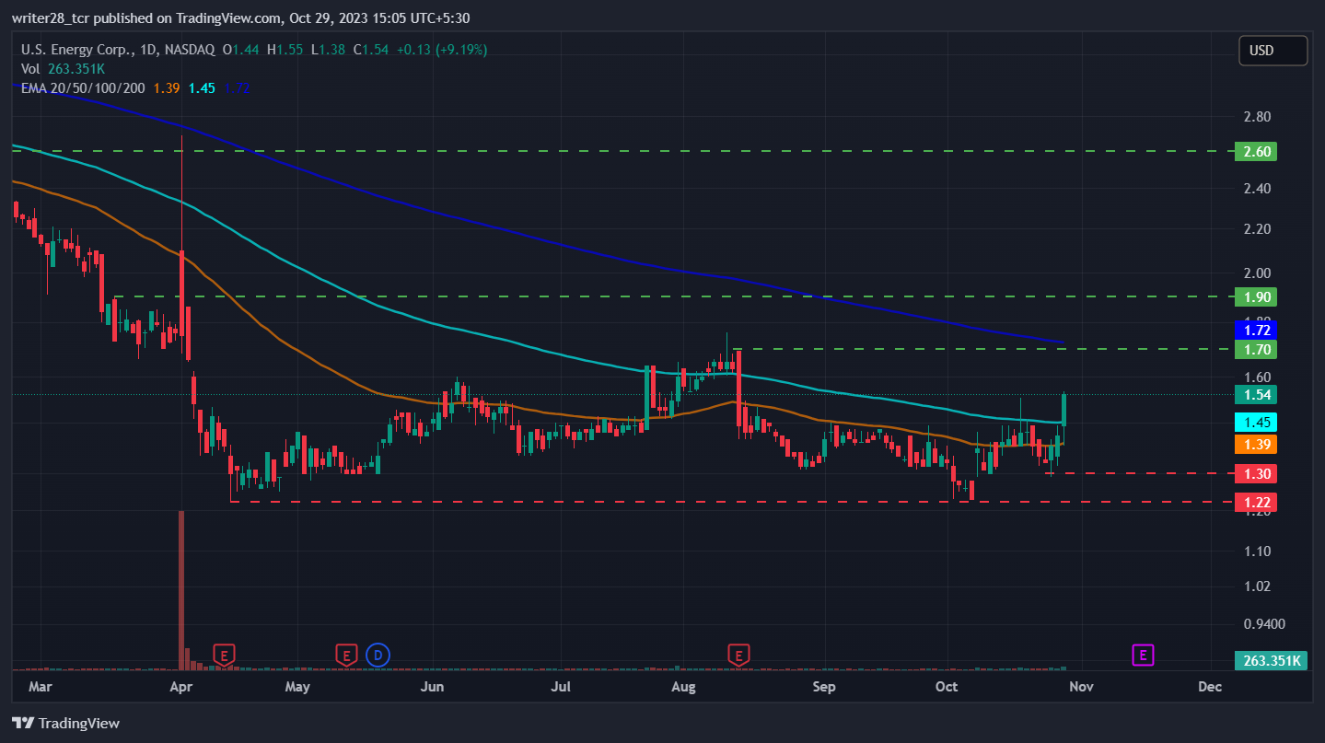Select the green 2.60 price label
The height and width of the screenshot is (743, 1325).
point(1255,151)
